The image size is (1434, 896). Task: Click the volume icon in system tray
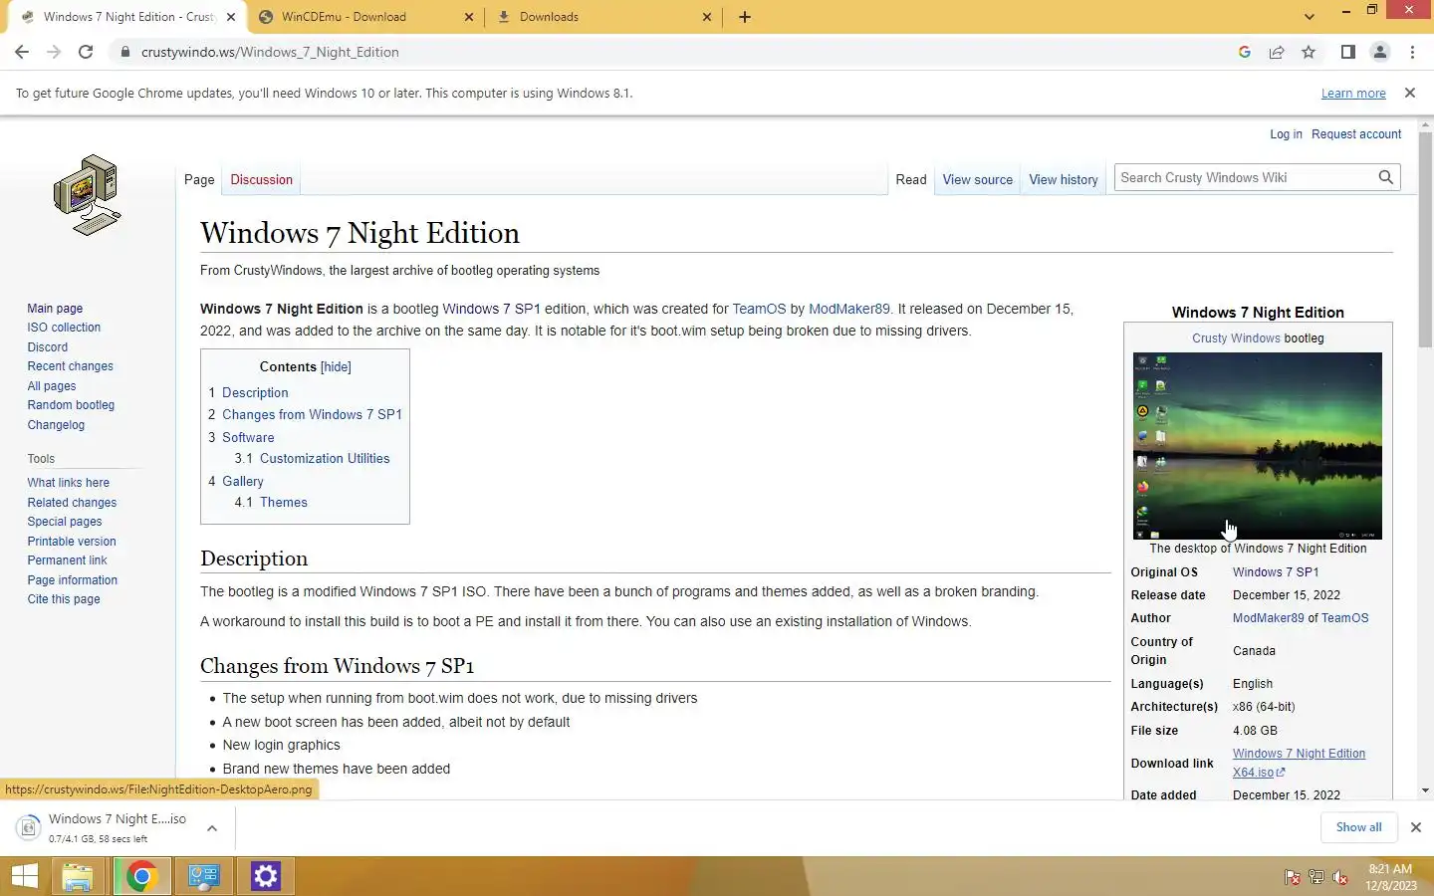[x=1340, y=877]
